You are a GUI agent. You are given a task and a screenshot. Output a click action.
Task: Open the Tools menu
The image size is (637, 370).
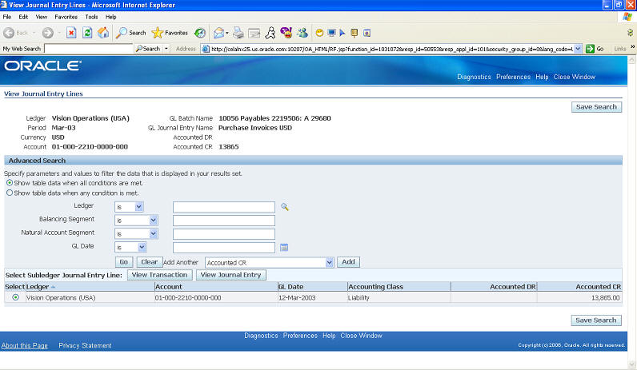[91, 16]
